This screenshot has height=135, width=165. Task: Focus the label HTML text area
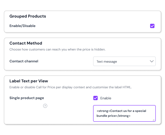(x=124, y=113)
